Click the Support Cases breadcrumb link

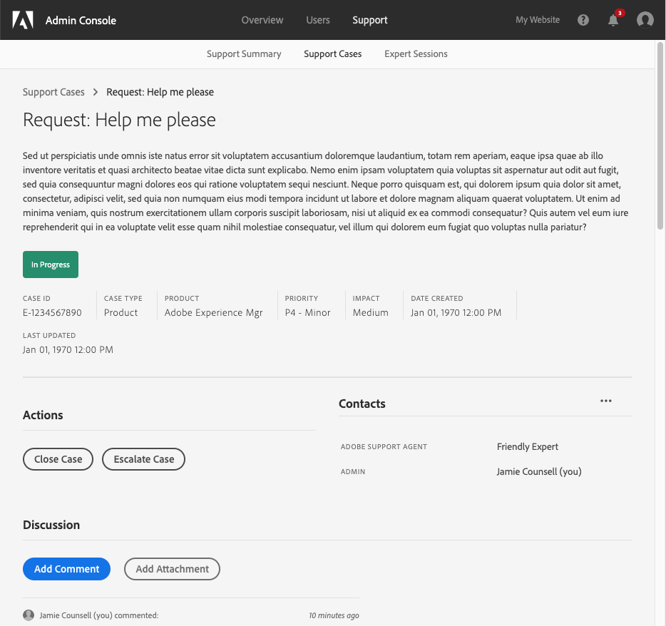click(53, 92)
